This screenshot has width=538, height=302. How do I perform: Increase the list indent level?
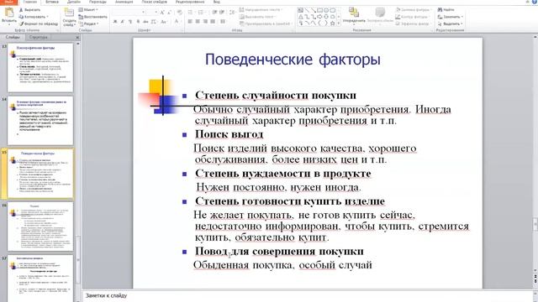tap(222, 13)
